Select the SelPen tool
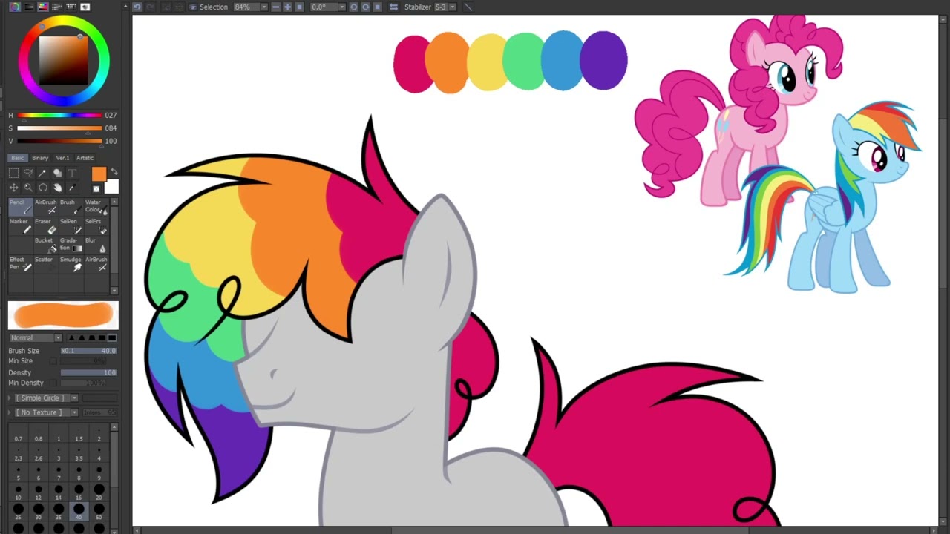The image size is (950, 534). (71, 226)
